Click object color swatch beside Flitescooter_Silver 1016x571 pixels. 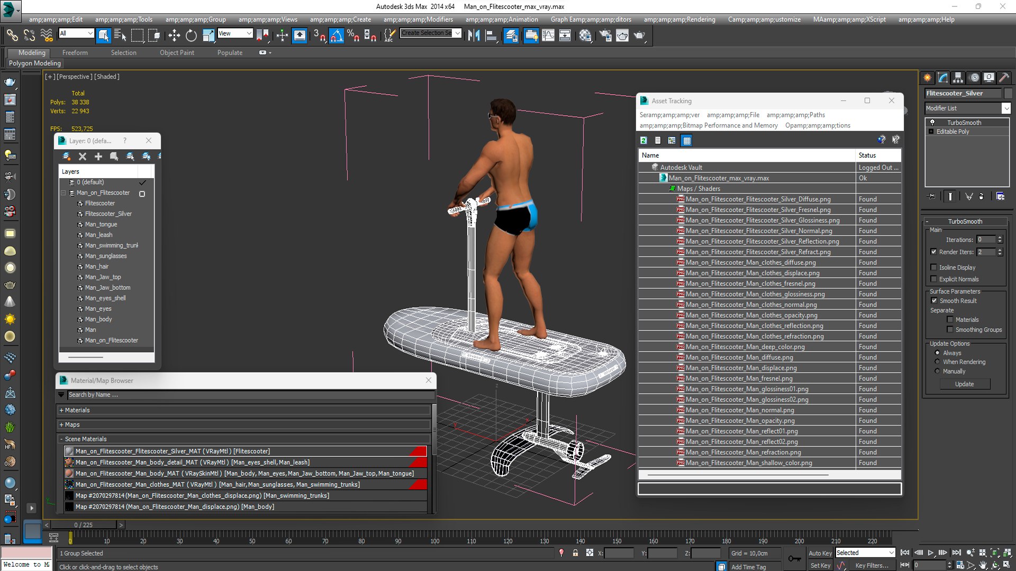[1008, 93]
